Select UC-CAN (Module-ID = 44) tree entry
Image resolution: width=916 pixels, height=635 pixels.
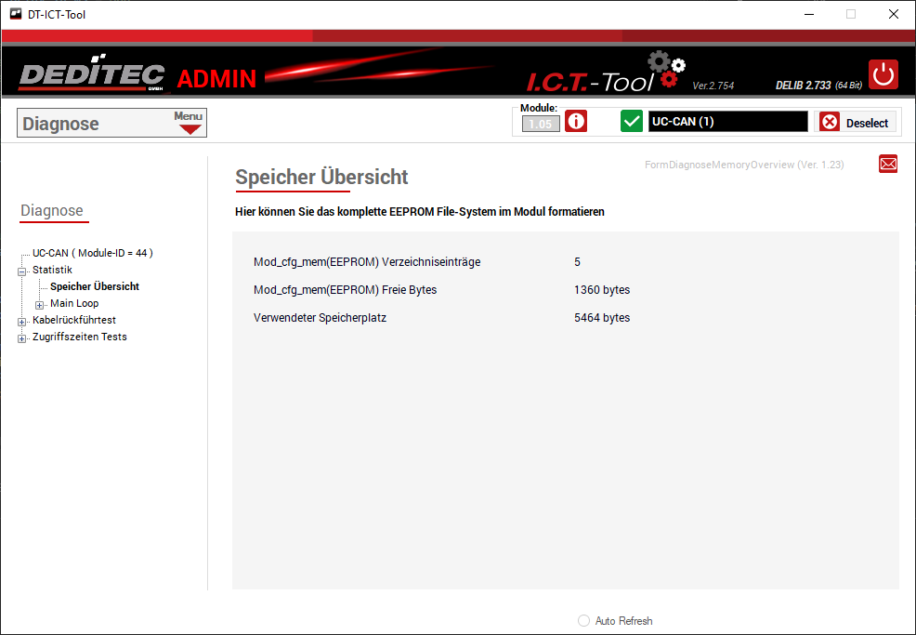92,253
